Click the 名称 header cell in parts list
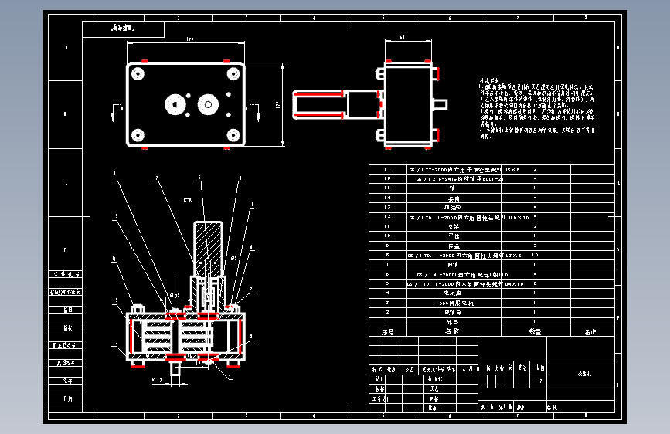Viewport: 670px width, 434px height. point(454,332)
